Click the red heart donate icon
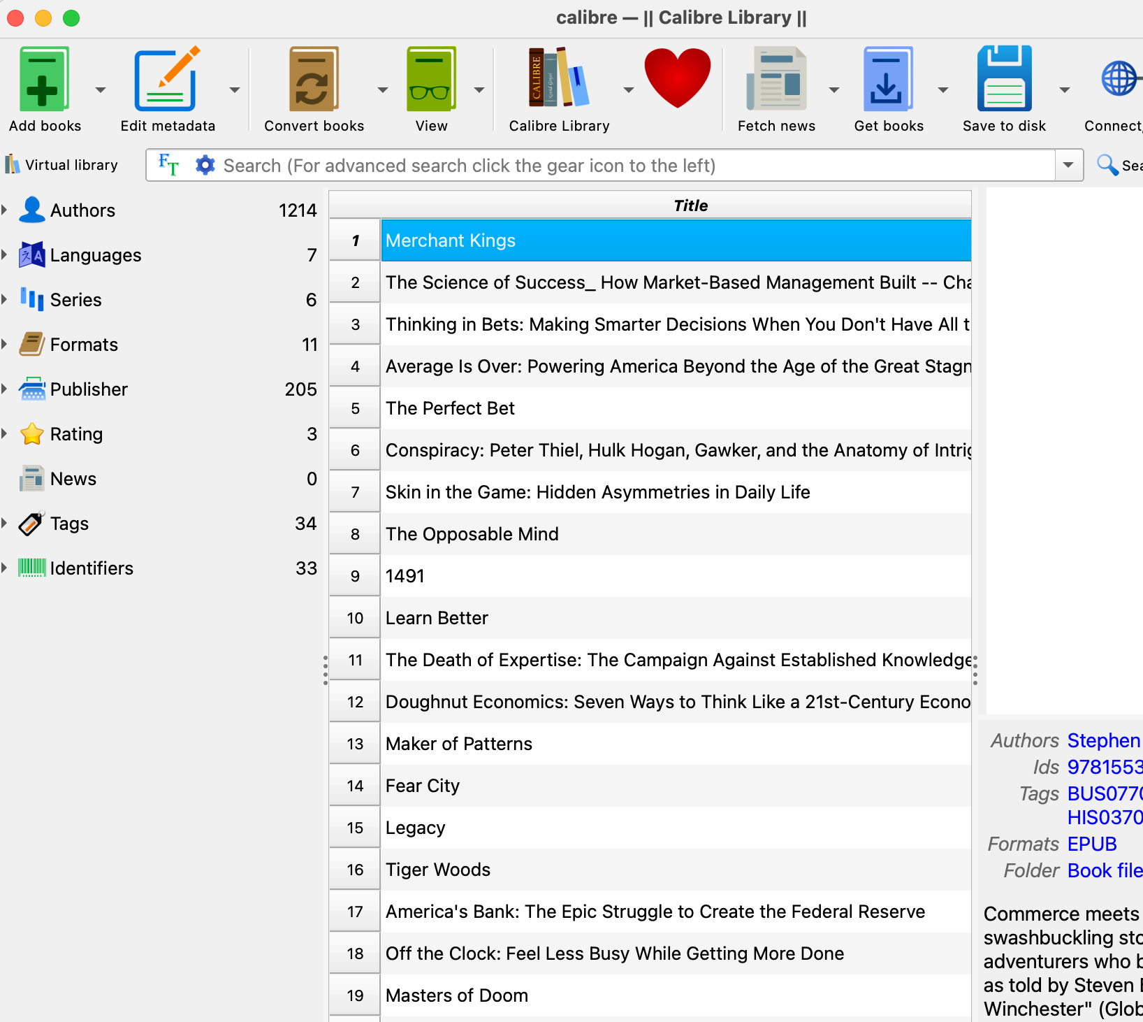The width and height of the screenshot is (1143, 1022). coord(677,78)
